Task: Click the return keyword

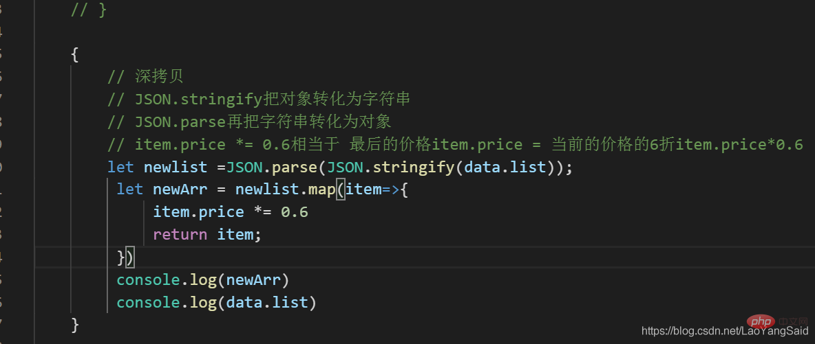Action: (180, 235)
